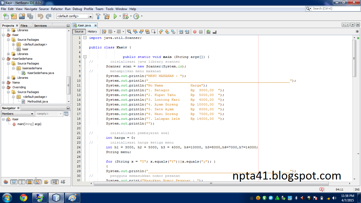Viewport: 361px width, 203px height.
Task: Click the Save All icon
Action: pyautogui.click(x=30, y=16)
